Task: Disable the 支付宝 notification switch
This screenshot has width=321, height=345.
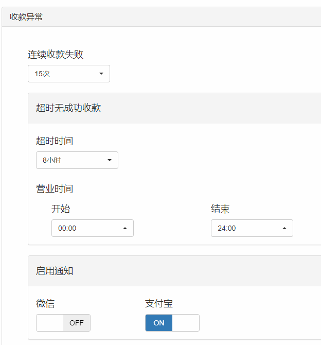Action: pyautogui.click(x=172, y=323)
